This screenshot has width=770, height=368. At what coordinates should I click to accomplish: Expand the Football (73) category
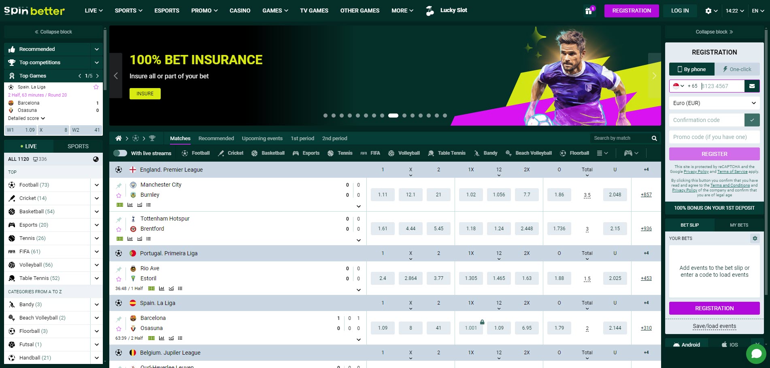pos(97,185)
